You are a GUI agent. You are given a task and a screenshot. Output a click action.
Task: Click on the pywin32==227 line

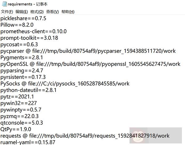coord(18,103)
